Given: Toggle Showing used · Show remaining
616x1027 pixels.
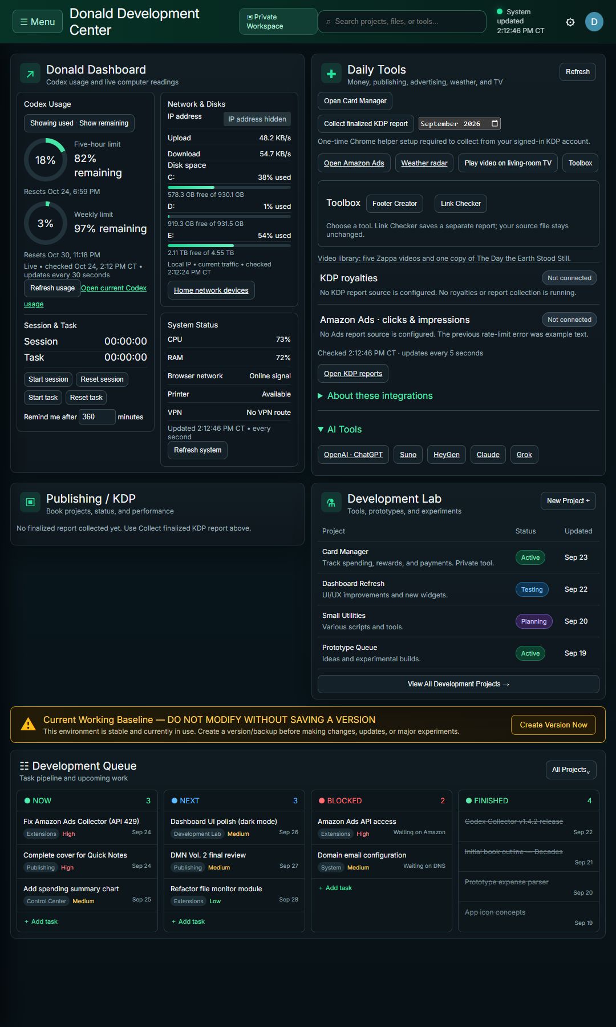Looking at the screenshot, I should pos(79,123).
